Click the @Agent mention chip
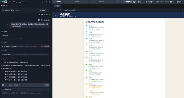Viewport: 184px width, 98px height. click(x=7, y=89)
